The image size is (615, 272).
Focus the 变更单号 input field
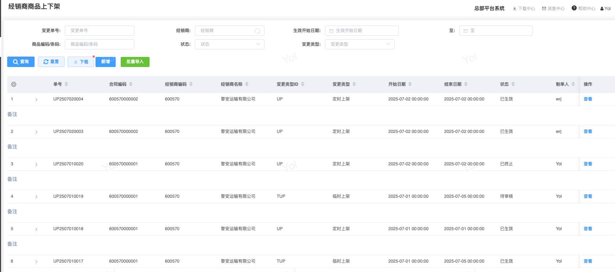pos(99,31)
